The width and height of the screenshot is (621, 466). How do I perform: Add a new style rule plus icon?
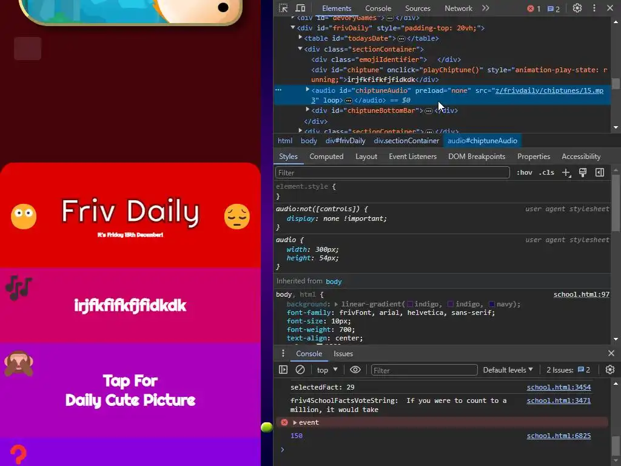(x=566, y=173)
